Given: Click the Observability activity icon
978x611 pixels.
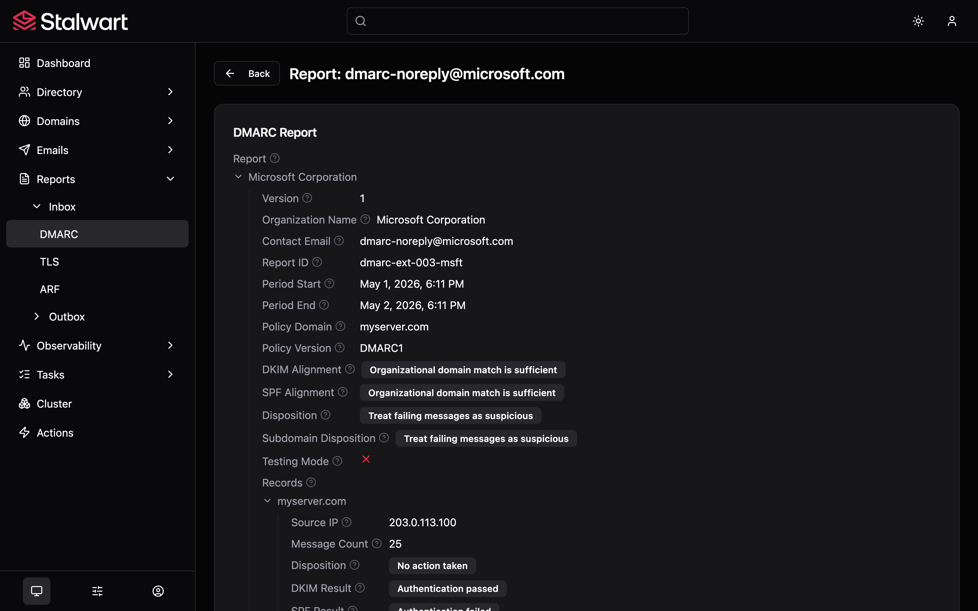Looking at the screenshot, I should coord(24,345).
